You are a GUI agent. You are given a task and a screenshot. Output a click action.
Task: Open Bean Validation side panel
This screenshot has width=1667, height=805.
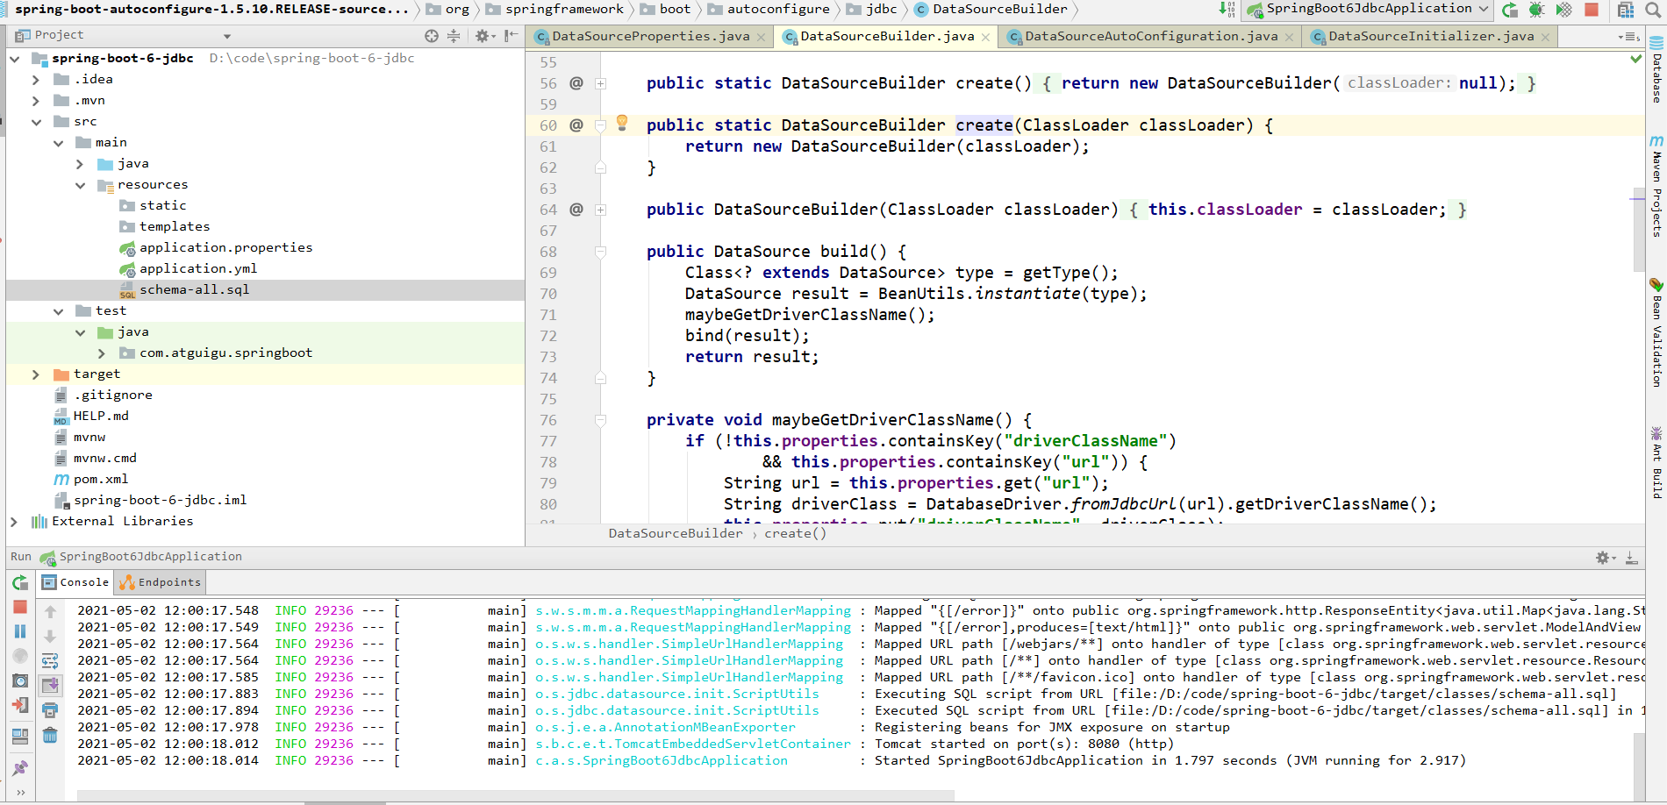click(x=1656, y=333)
